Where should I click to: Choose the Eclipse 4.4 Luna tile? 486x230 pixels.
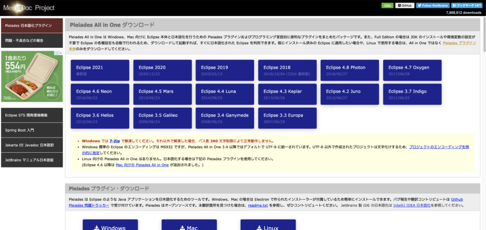[224, 94]
